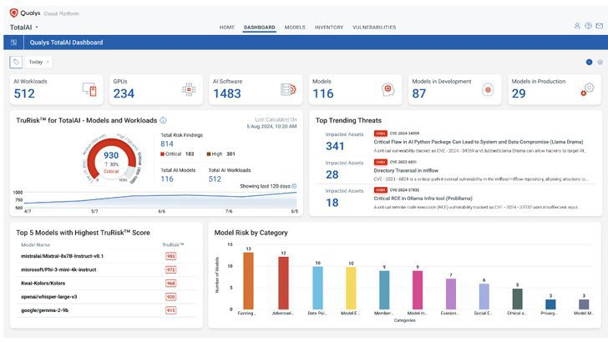Switch to the MODELS tab

295,28
